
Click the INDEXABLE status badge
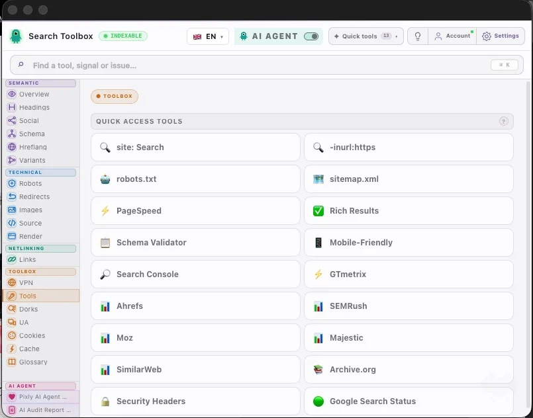point(123,36)
